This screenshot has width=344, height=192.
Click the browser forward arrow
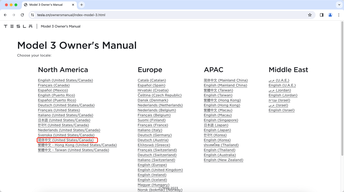click(x=14, y=15)
